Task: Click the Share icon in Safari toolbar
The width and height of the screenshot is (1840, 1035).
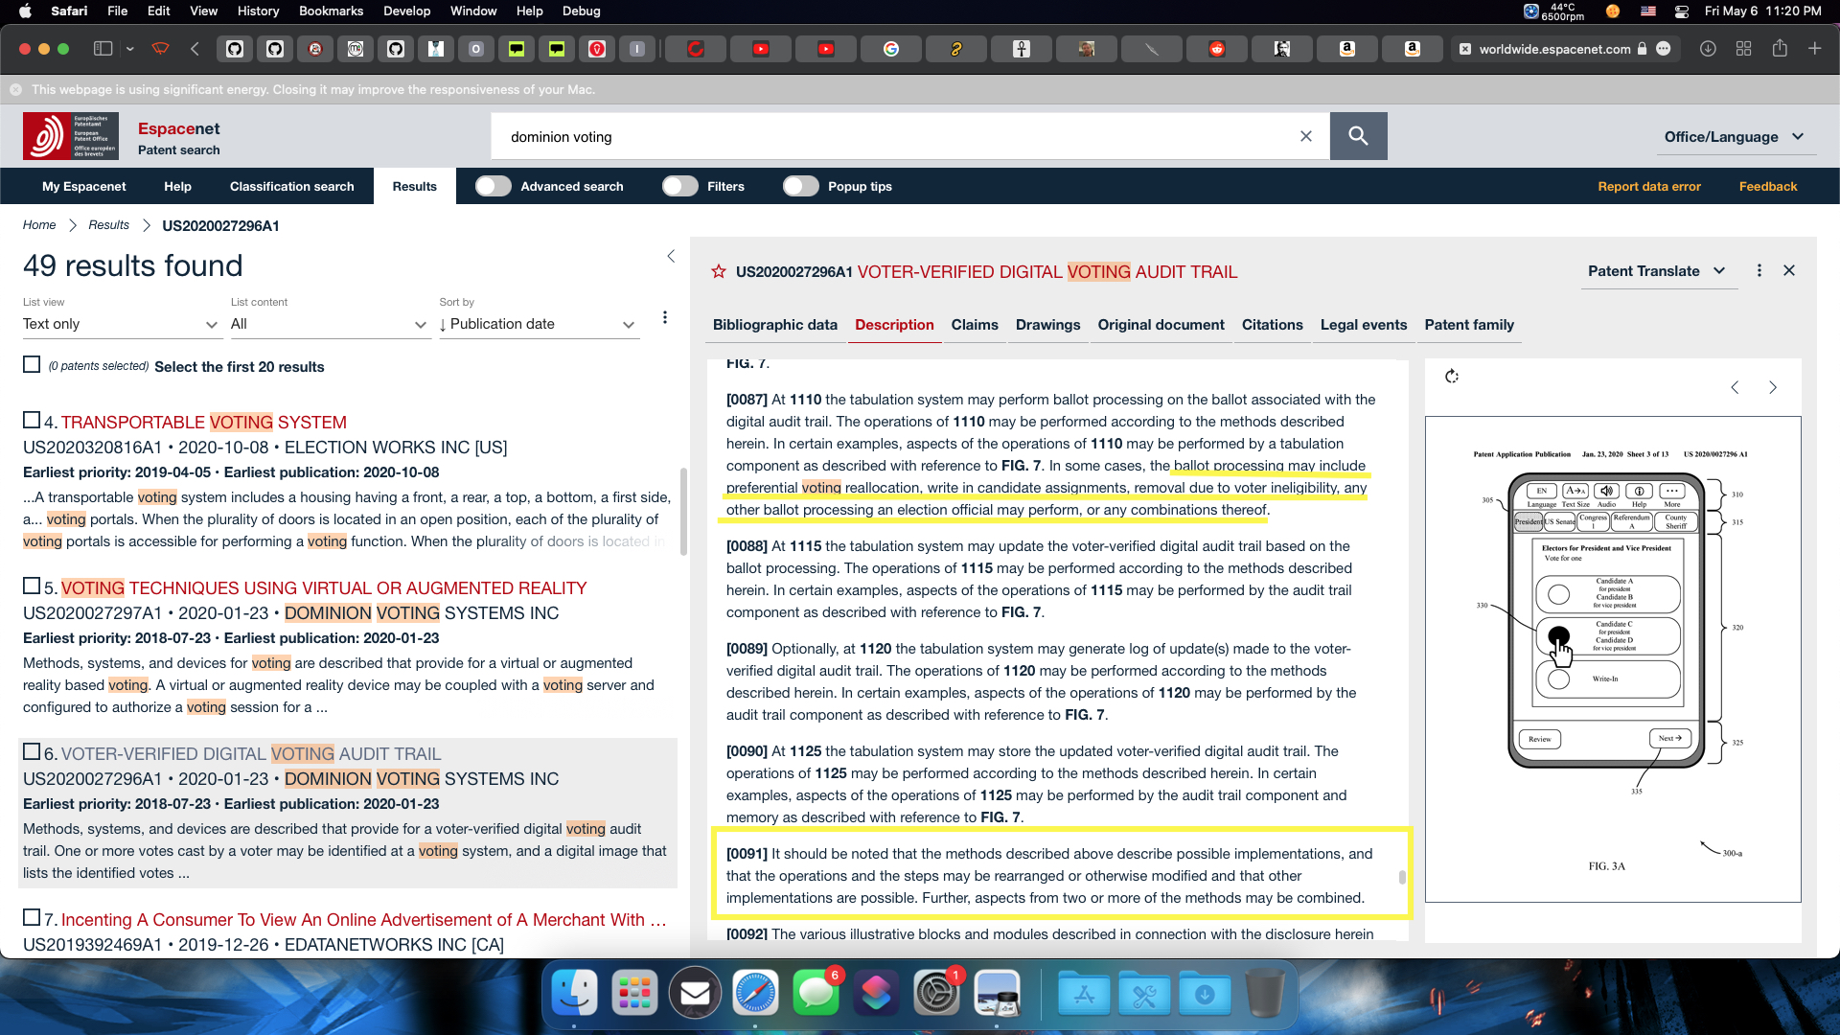Action: 1780,48
